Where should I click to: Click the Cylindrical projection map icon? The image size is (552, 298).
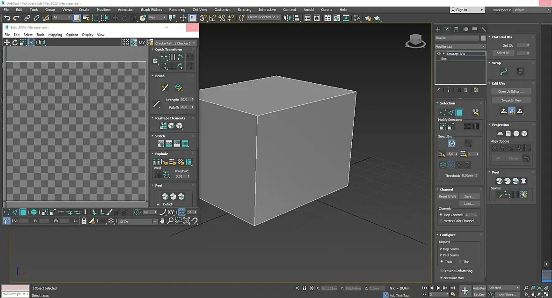pyautogui.click(x=508, y=134)
